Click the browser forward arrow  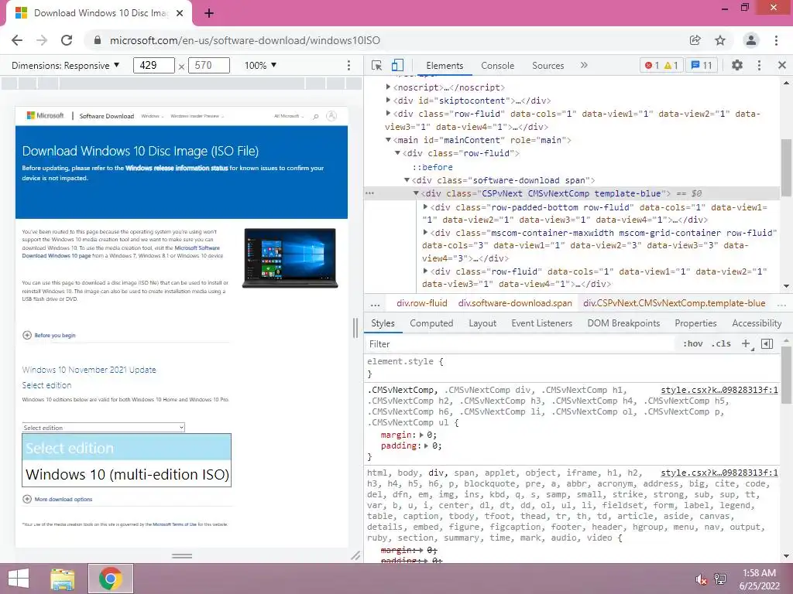click(42, 40)
